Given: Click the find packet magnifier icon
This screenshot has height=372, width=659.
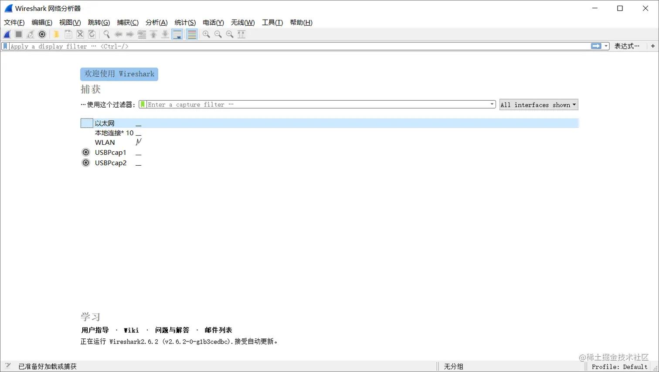Looking at the screenshot, I should tap(106, 34).
